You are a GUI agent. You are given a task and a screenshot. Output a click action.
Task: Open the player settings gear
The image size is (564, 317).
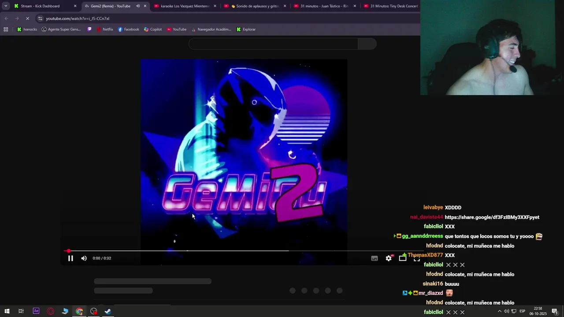[389, 258]
